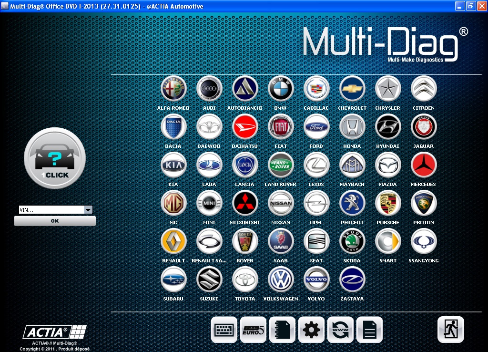The image size is (488, 352).
Task: Open the document page icon
Action: (x=369, y=330)
